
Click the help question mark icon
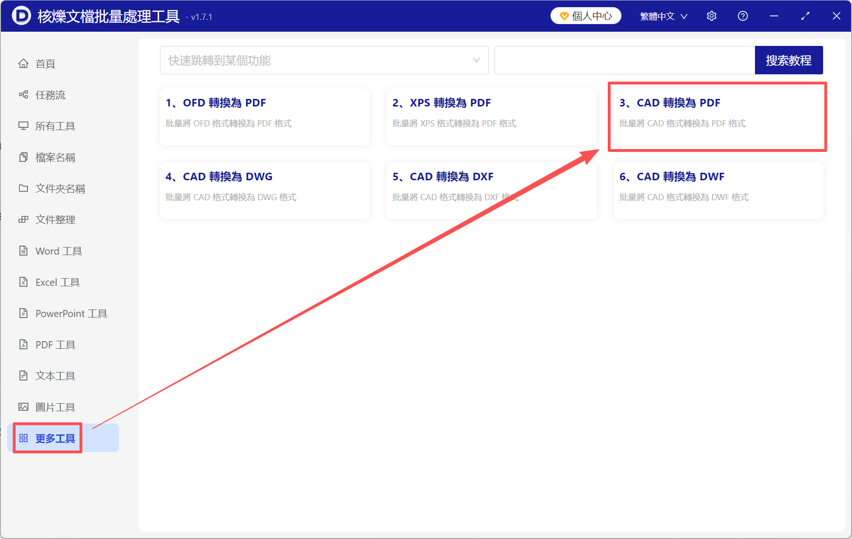coord(743,16)
